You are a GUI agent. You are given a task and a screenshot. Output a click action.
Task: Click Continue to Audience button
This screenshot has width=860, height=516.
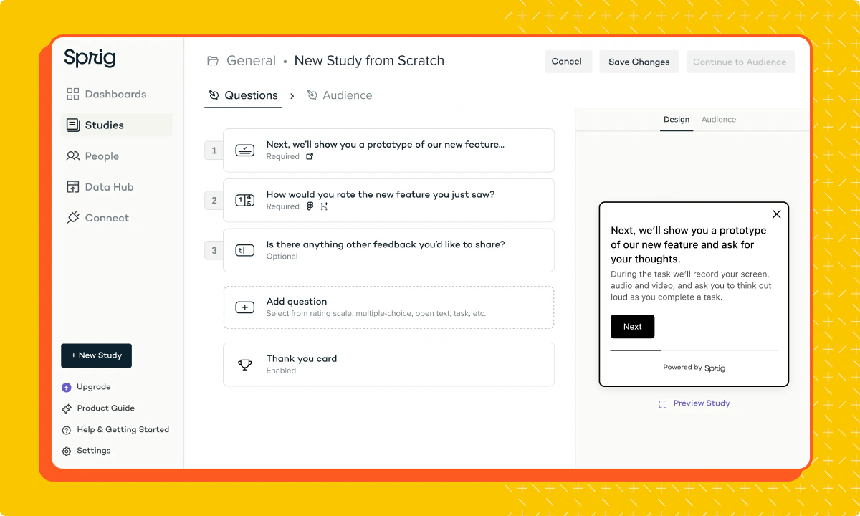740,62
